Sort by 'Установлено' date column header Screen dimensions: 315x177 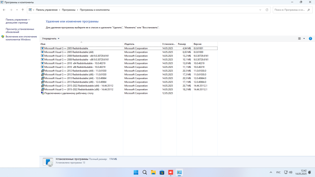click(x=169, y=44)
